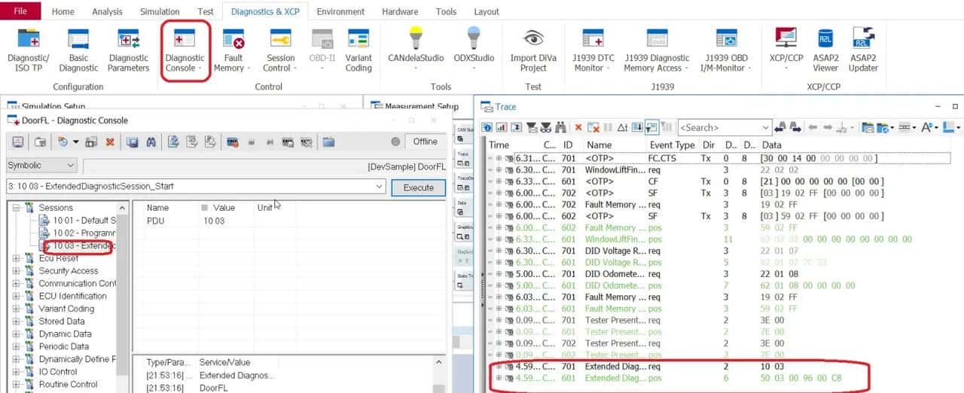
Task: Open the File menu
Action: 20,11
